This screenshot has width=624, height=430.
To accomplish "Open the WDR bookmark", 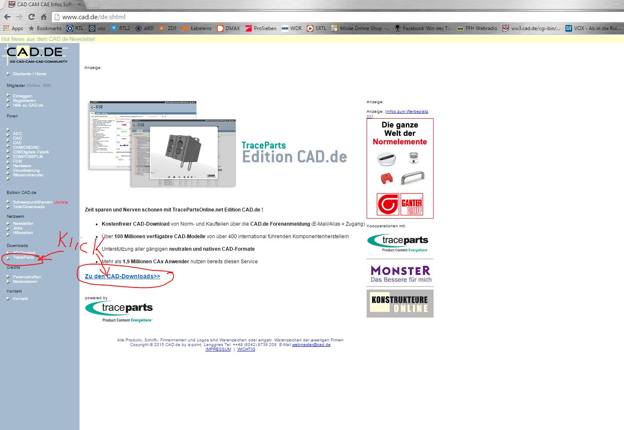I will [x=292, y=28].
